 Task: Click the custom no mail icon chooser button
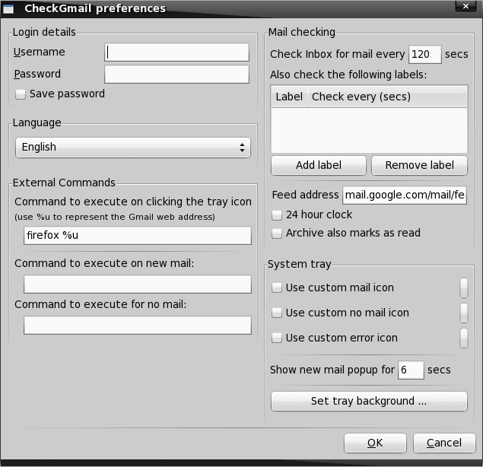(463, 313)
